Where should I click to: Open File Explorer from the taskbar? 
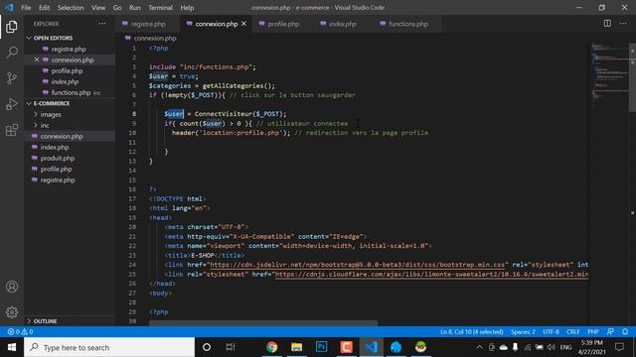tap(296, 347)
